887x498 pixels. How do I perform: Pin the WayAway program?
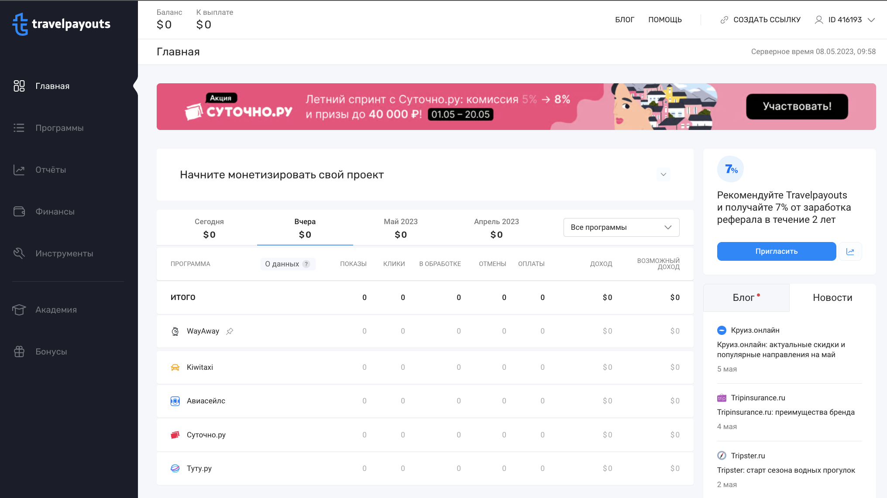pos(230,331)
